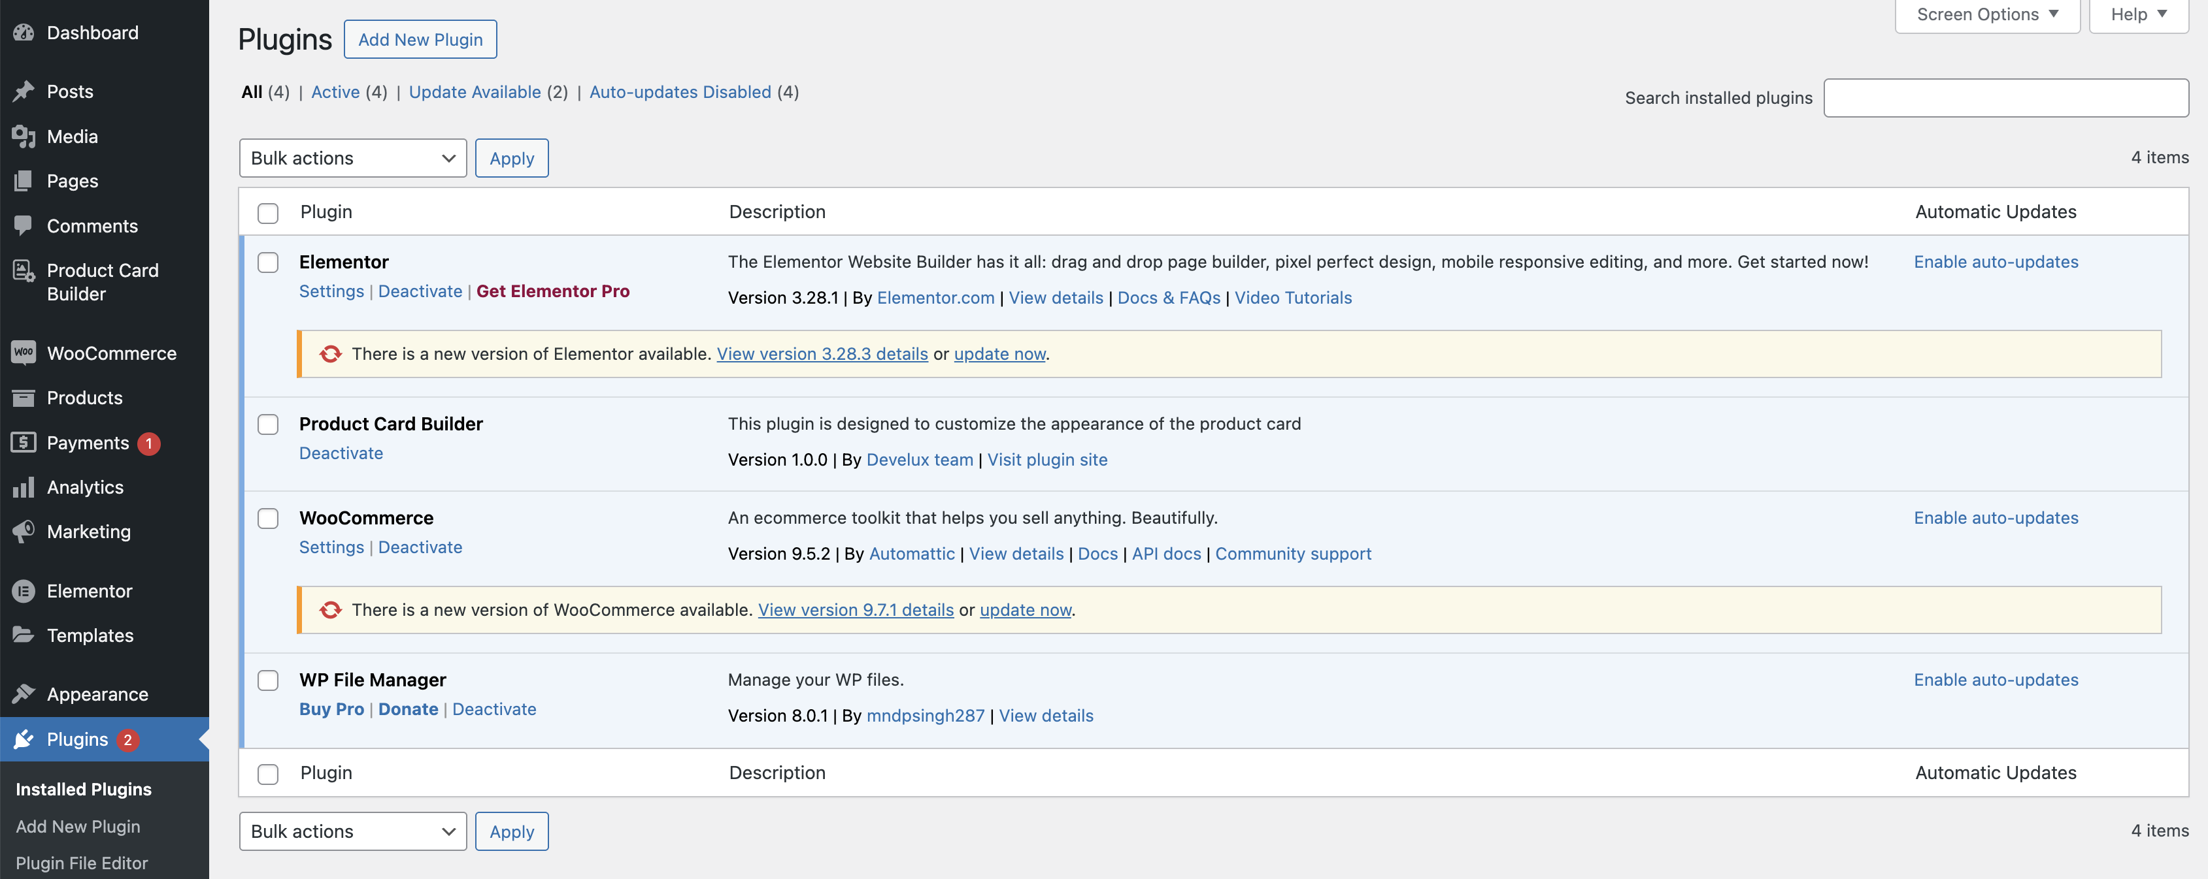Click the Product Card Builder sidebar icon
Image resolution: width=2208 pixels, height=879 pixels.
[24, 271]
